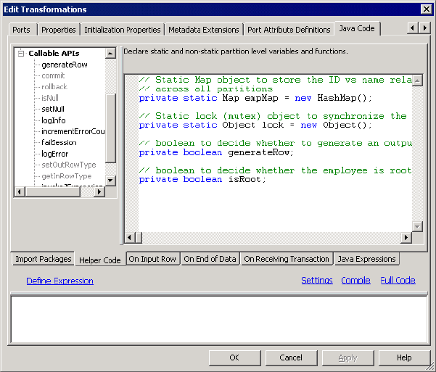Click the 'Static lock (mutex)' comment line
The width and height of the screenshot is (436, 372).
[x=273, y=116]
